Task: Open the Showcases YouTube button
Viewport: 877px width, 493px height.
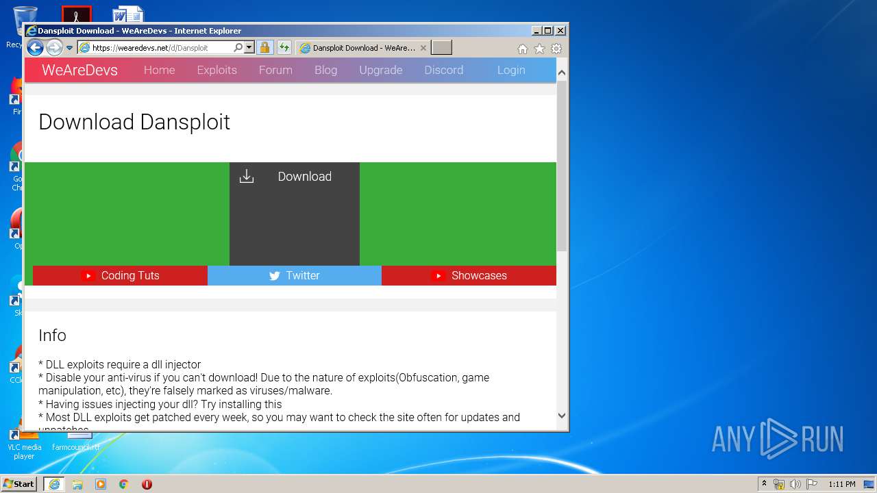Action: pyautogui.click(x=469, y=275)
